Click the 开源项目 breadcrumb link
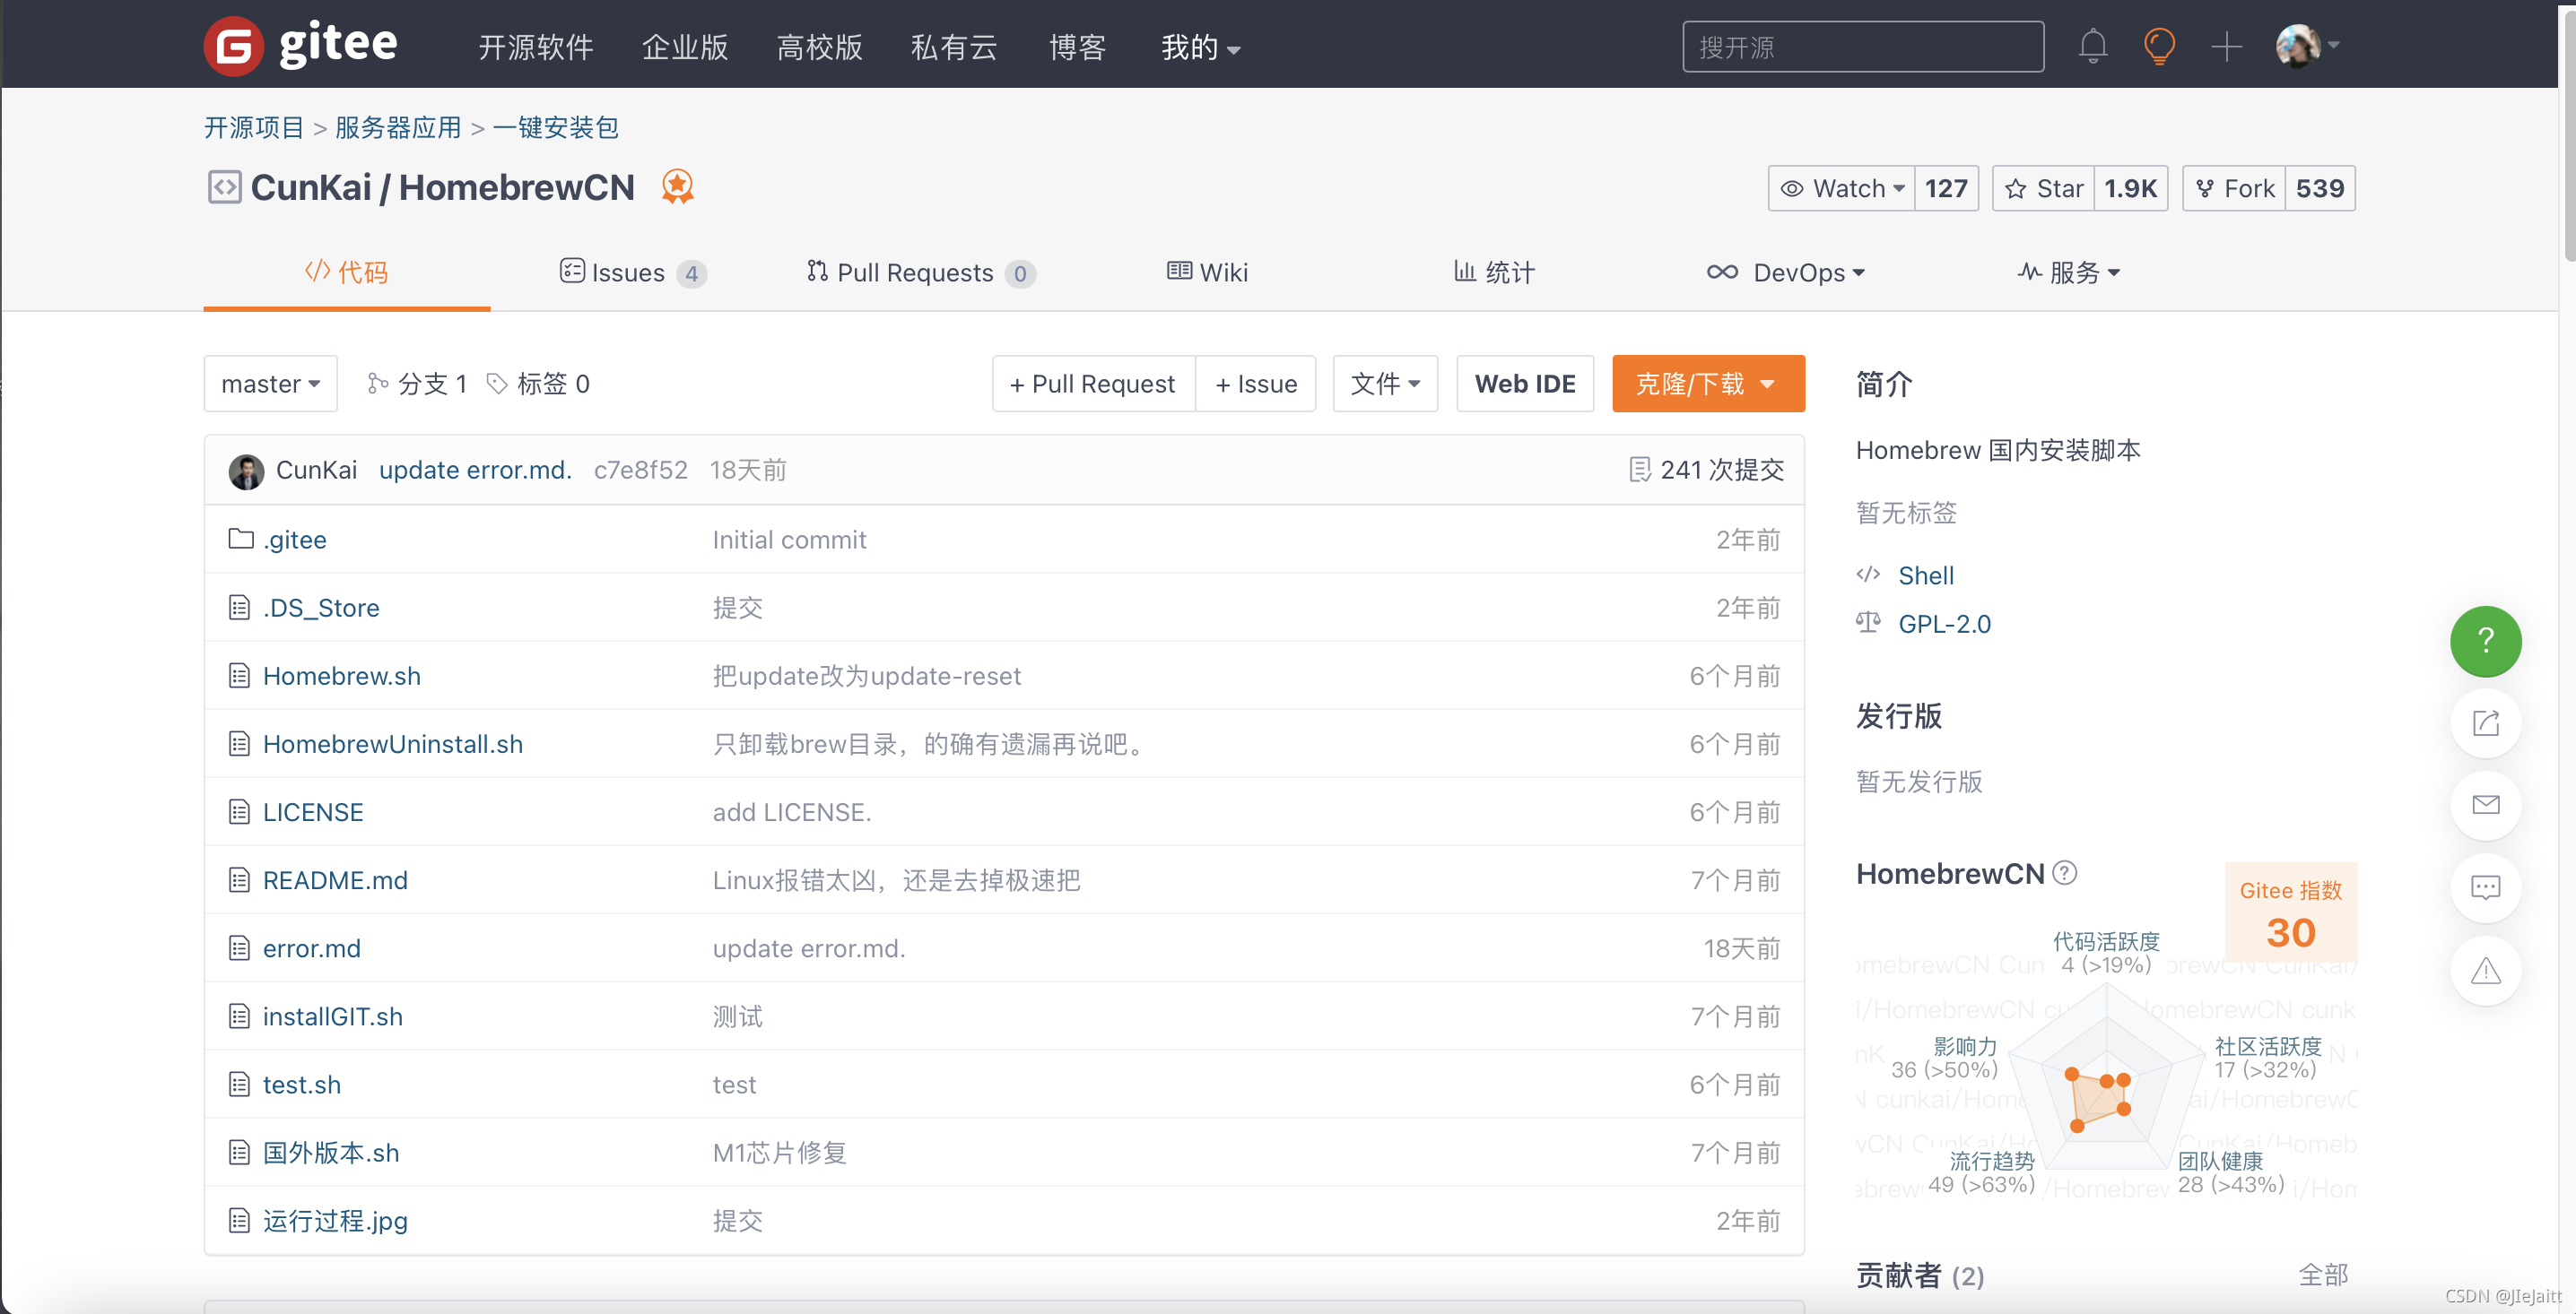Viewport: 2576px width, 1314px height. [253, 127]
